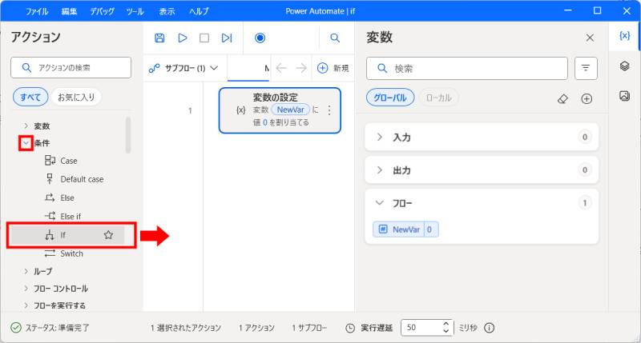
Task: Open flow search with the magnifier icon
Action: 335,38
